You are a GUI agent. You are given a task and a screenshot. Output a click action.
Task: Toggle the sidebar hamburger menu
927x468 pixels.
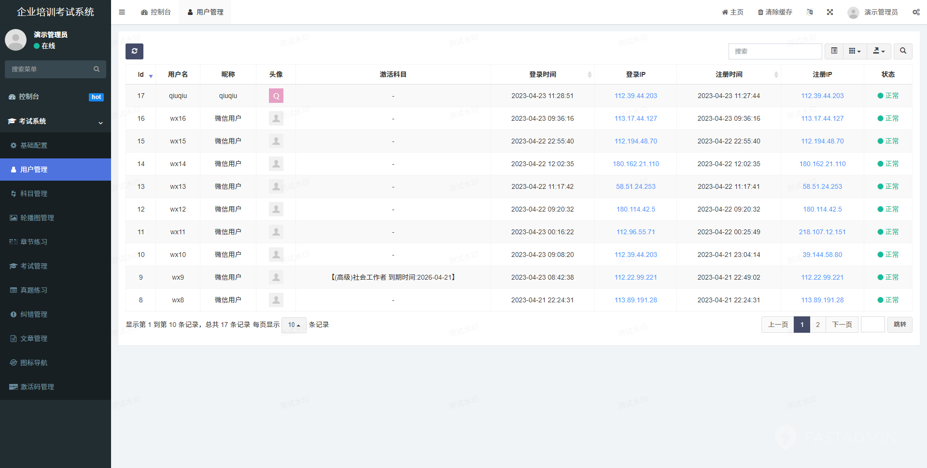(122, 12)
